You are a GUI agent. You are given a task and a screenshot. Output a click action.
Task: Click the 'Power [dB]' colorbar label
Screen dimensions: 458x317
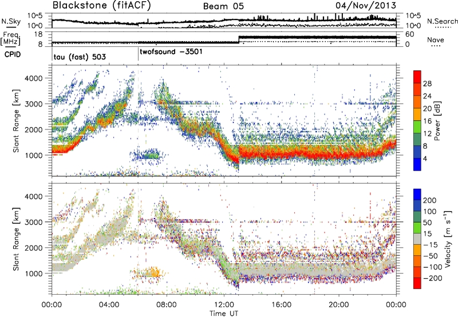[437, 121]
